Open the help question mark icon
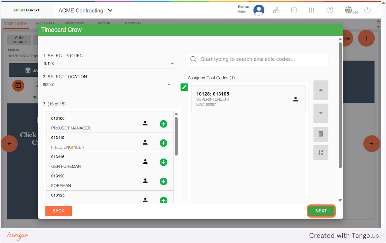The height and width of the screenshot is (243, 386). (x=330, y=10)
